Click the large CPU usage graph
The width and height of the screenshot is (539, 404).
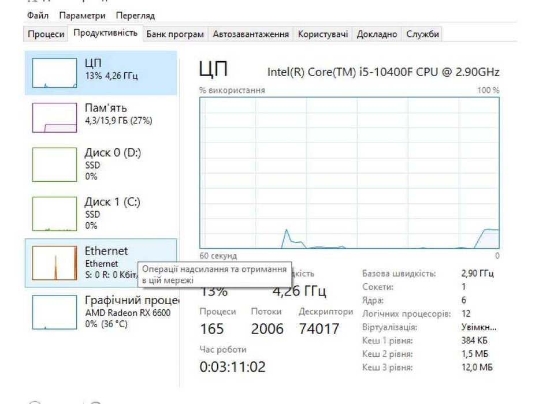pos(350,173)
